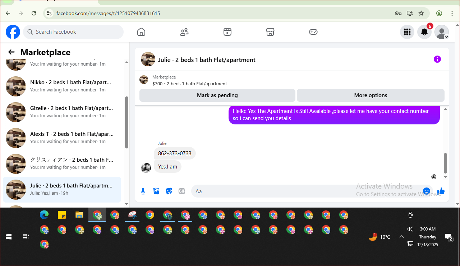Open the Video reels icon
Screen dimensions: 460x266
coord(227,32)
